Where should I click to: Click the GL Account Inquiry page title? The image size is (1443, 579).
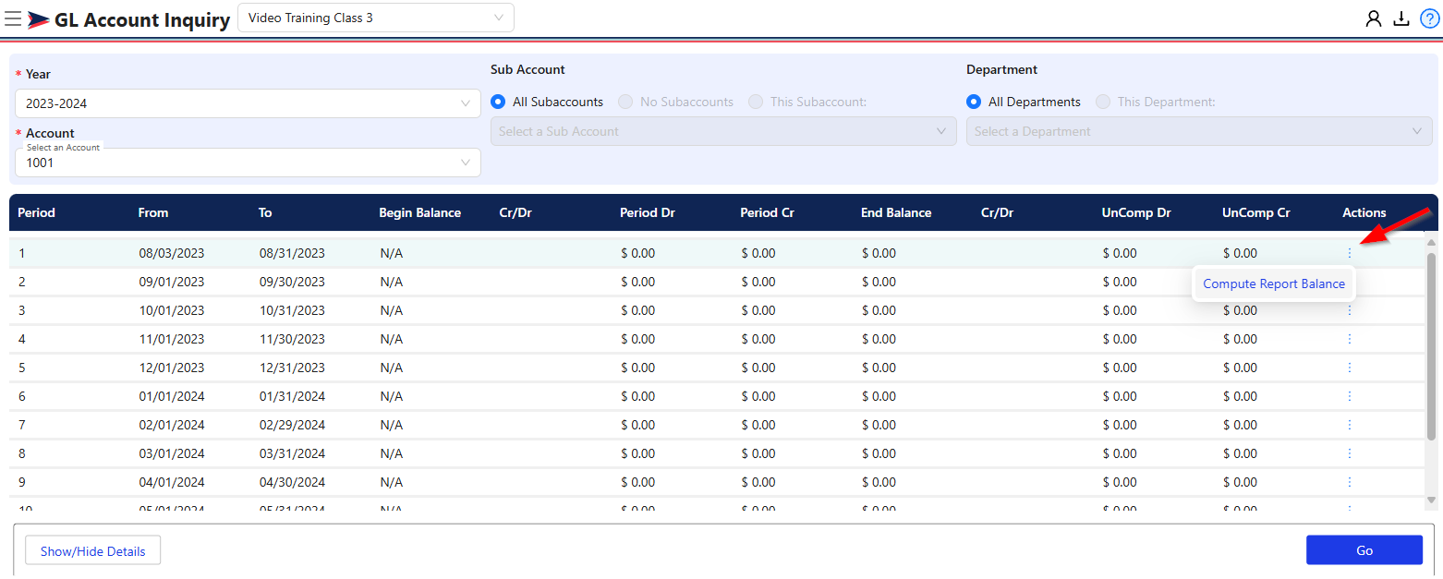pyautogui.click(x=142, y=20)
